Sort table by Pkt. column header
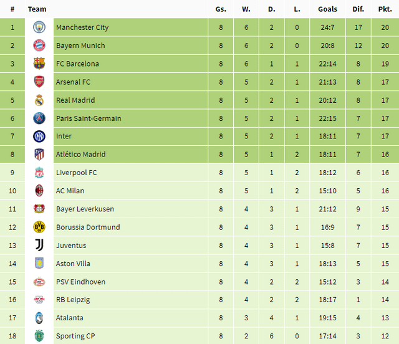Screen dimensions: 399x344 point(385,9)
